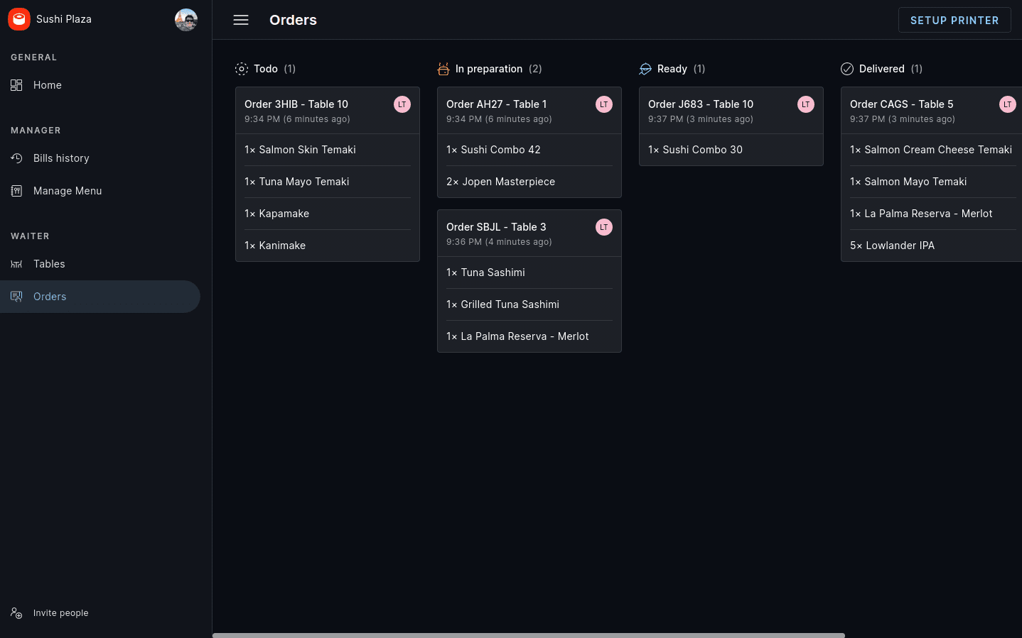Click LT avatar on Order 3HIB
This screenshot has width=1022, height=638.
(x=402, y=104)
